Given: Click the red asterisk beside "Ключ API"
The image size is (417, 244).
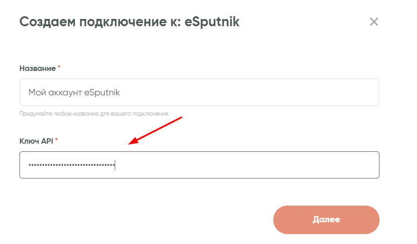Looking at the screenshot, I should 56,141.
